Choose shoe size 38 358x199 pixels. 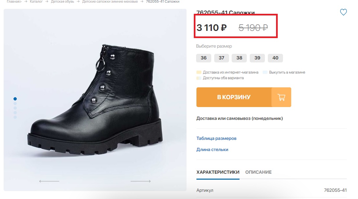(x=239, y=58)
